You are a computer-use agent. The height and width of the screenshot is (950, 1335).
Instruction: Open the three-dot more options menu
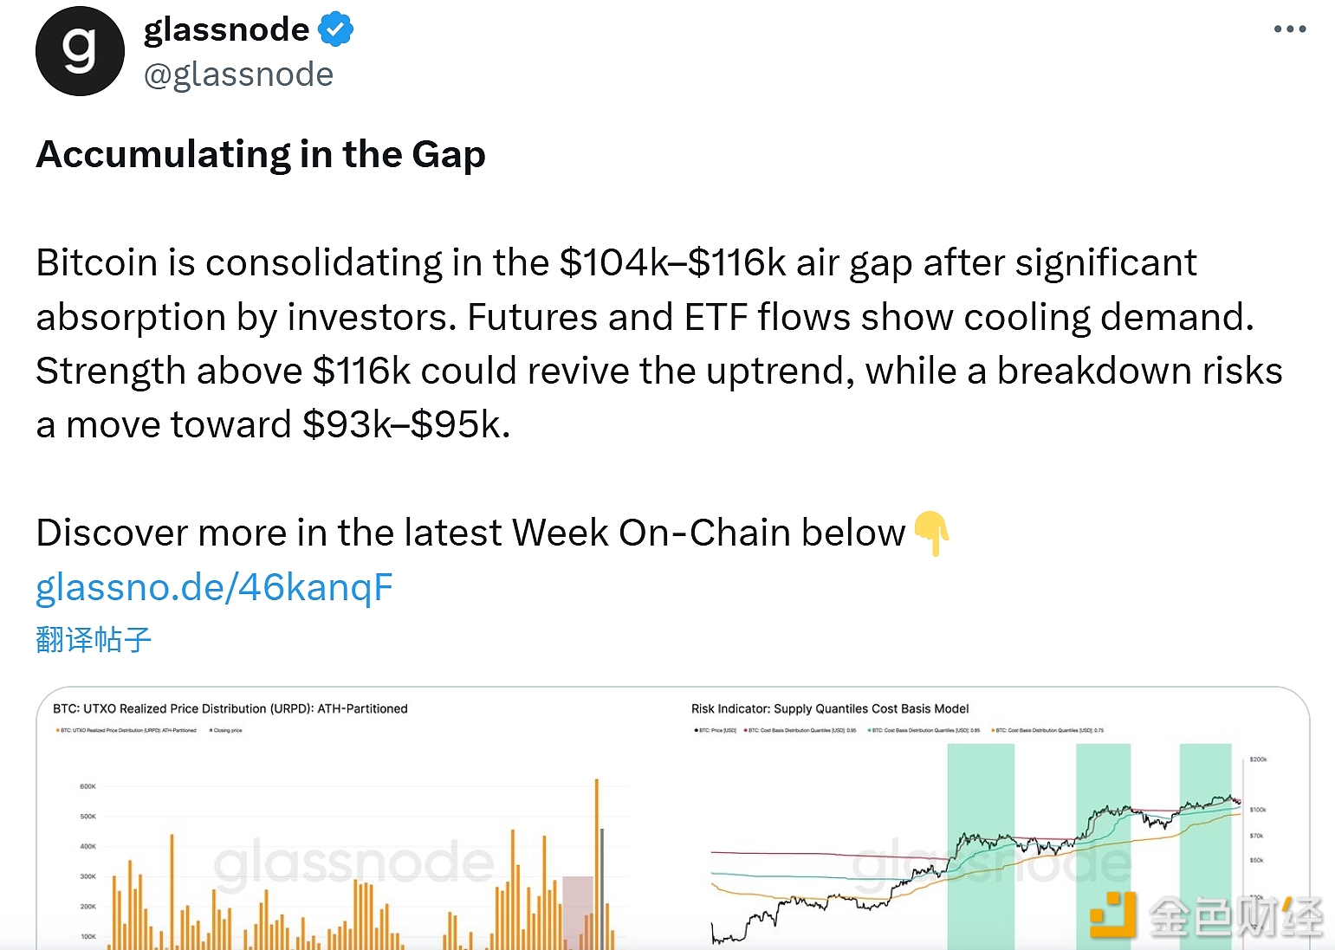(1289, 29)
